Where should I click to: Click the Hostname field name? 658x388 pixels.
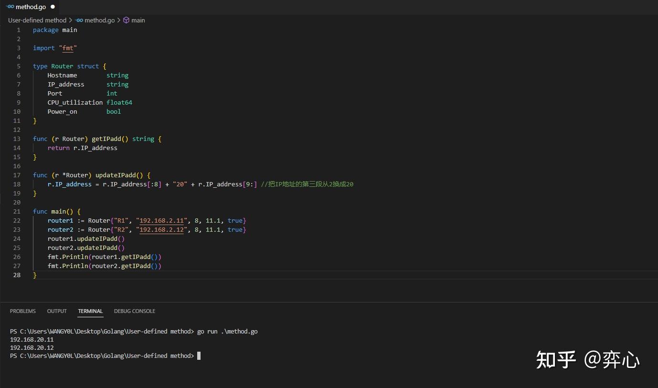[62, 75]
